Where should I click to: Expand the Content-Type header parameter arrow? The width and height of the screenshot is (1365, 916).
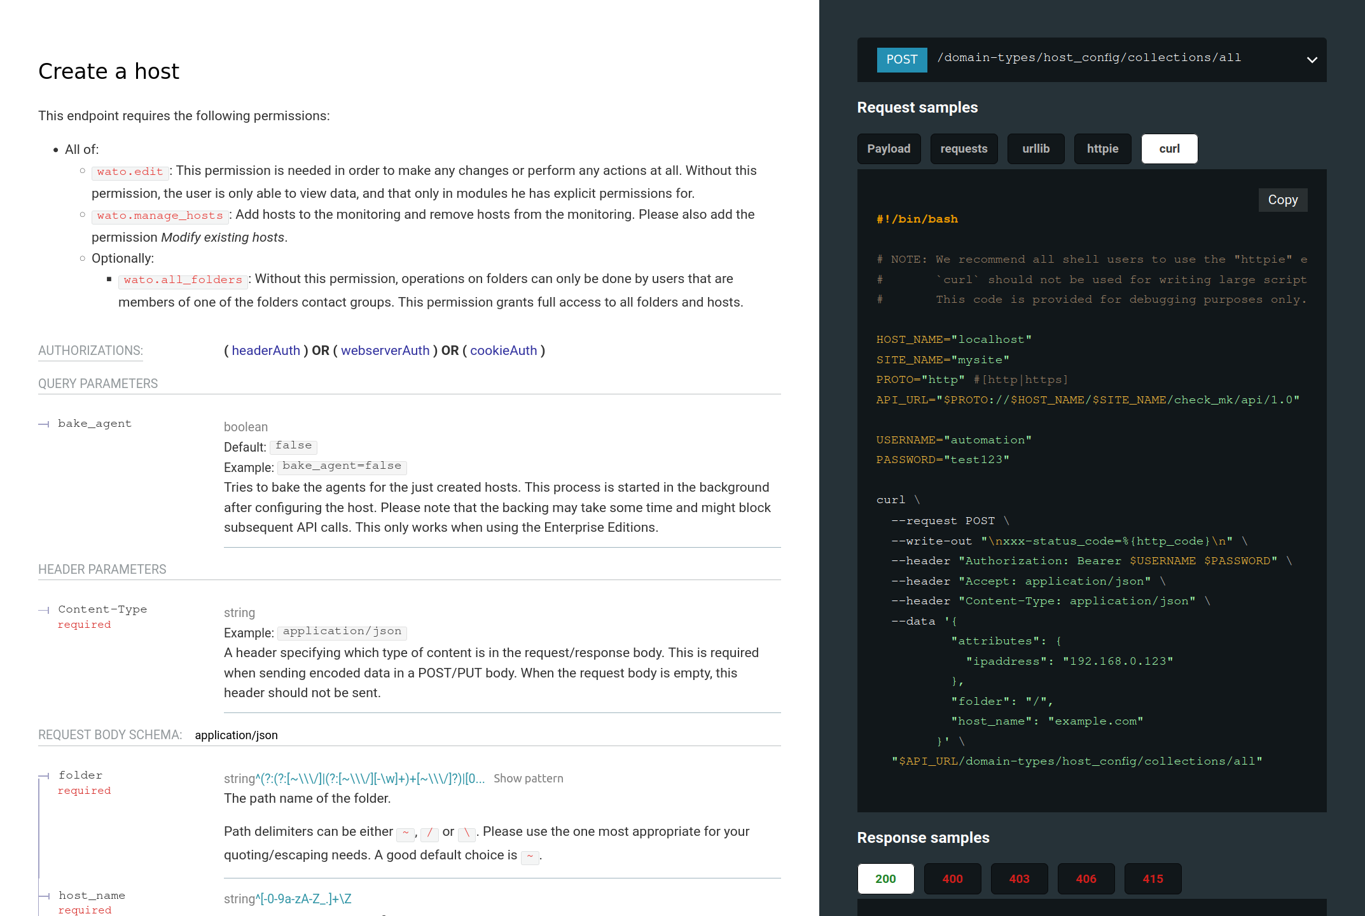click(44, 609)
